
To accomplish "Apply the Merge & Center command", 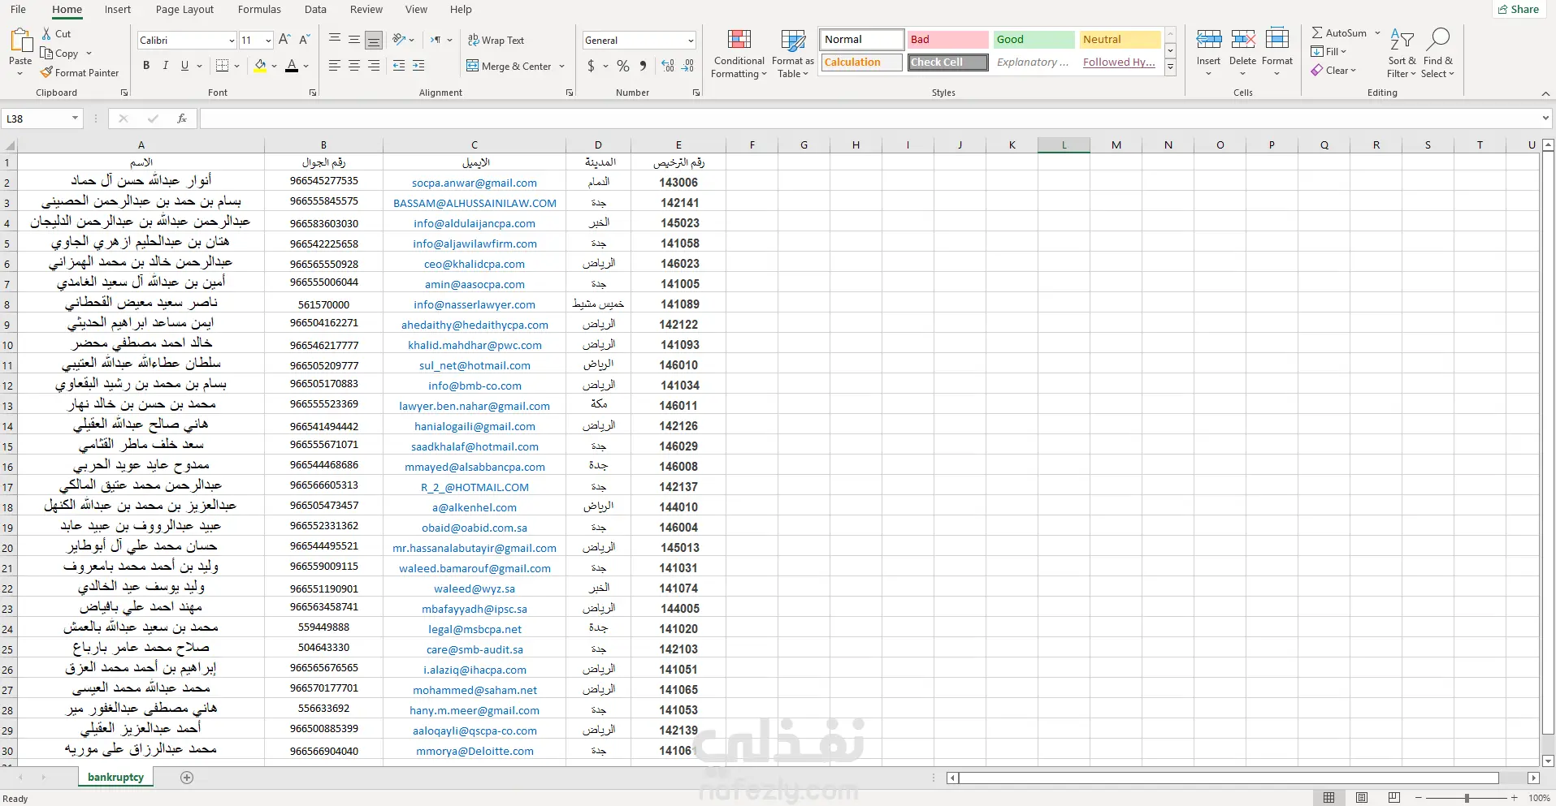I will click(x=509, y=67).
